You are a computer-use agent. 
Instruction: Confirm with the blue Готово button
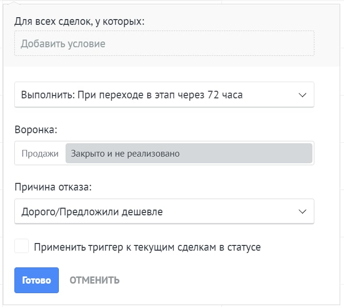(37, 280)
